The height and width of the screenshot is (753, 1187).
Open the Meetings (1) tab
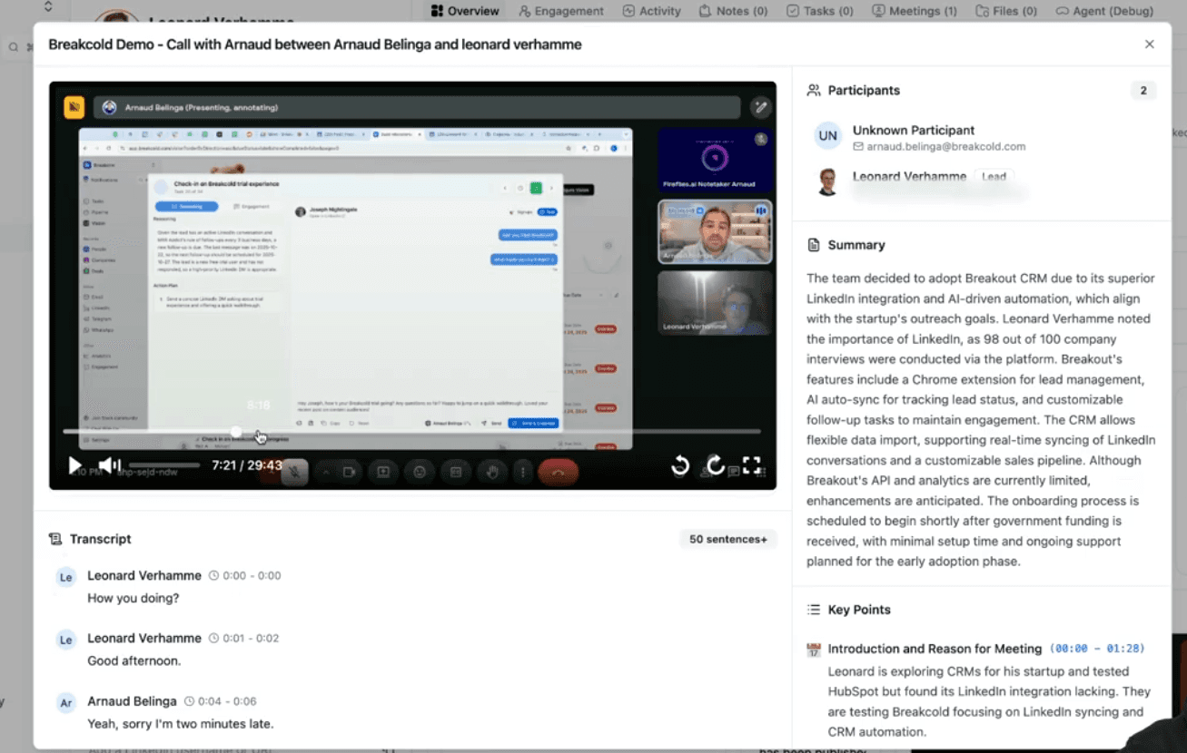click(915, 11)
